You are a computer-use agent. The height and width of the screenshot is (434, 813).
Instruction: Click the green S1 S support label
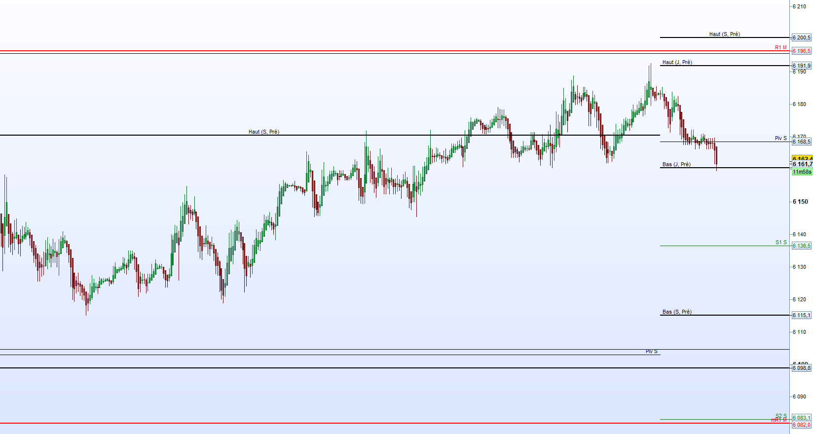(781, 242)
